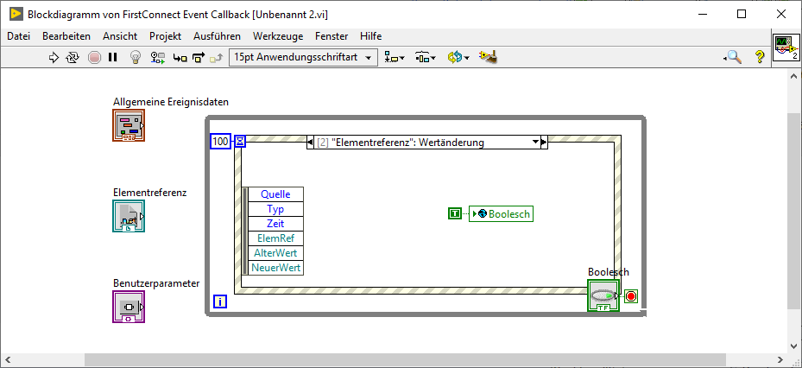Image resolution: width=802 pixels, height=368 pixels.
Task: Open the Ausführen menu
Action: pos(217,36)
